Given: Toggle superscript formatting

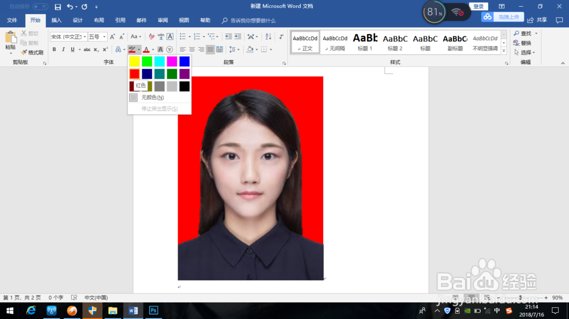Looking at the screenshot, I should [105, 49].
